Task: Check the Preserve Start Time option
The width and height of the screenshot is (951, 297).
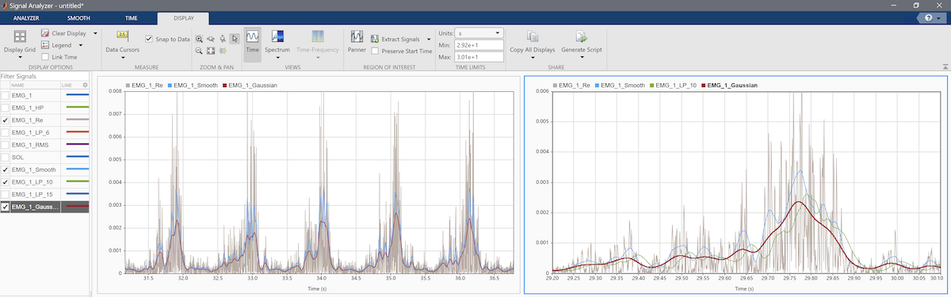Action: 375,51
